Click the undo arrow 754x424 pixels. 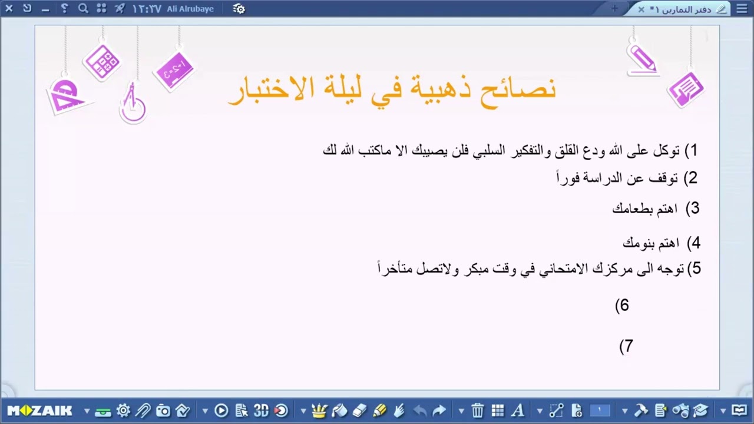tap(419, 410)
